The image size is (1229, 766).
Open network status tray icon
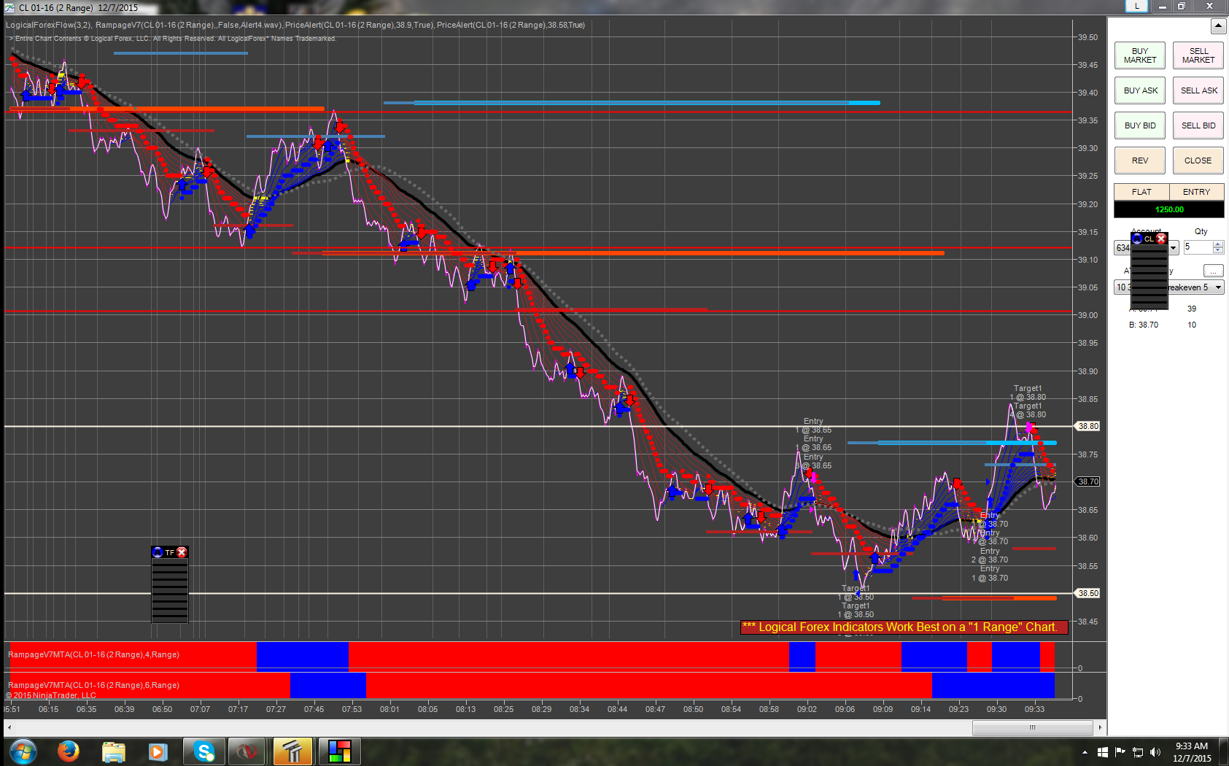tap(1137, 752)
